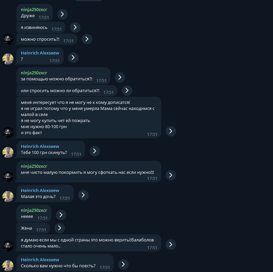Open ninja250zxcr profile from first message name
Viewport: 273px width, 272px height.
click(34, 9)
